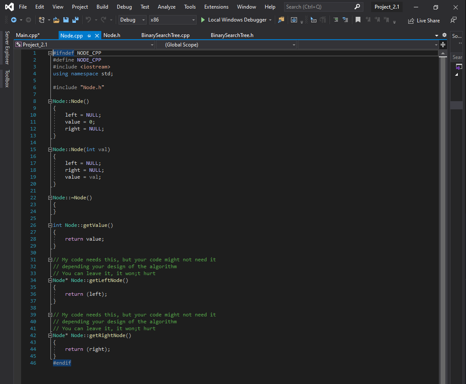Click the Save file icon
Viewport: 466px width, 384px height.
pos(66,20)
